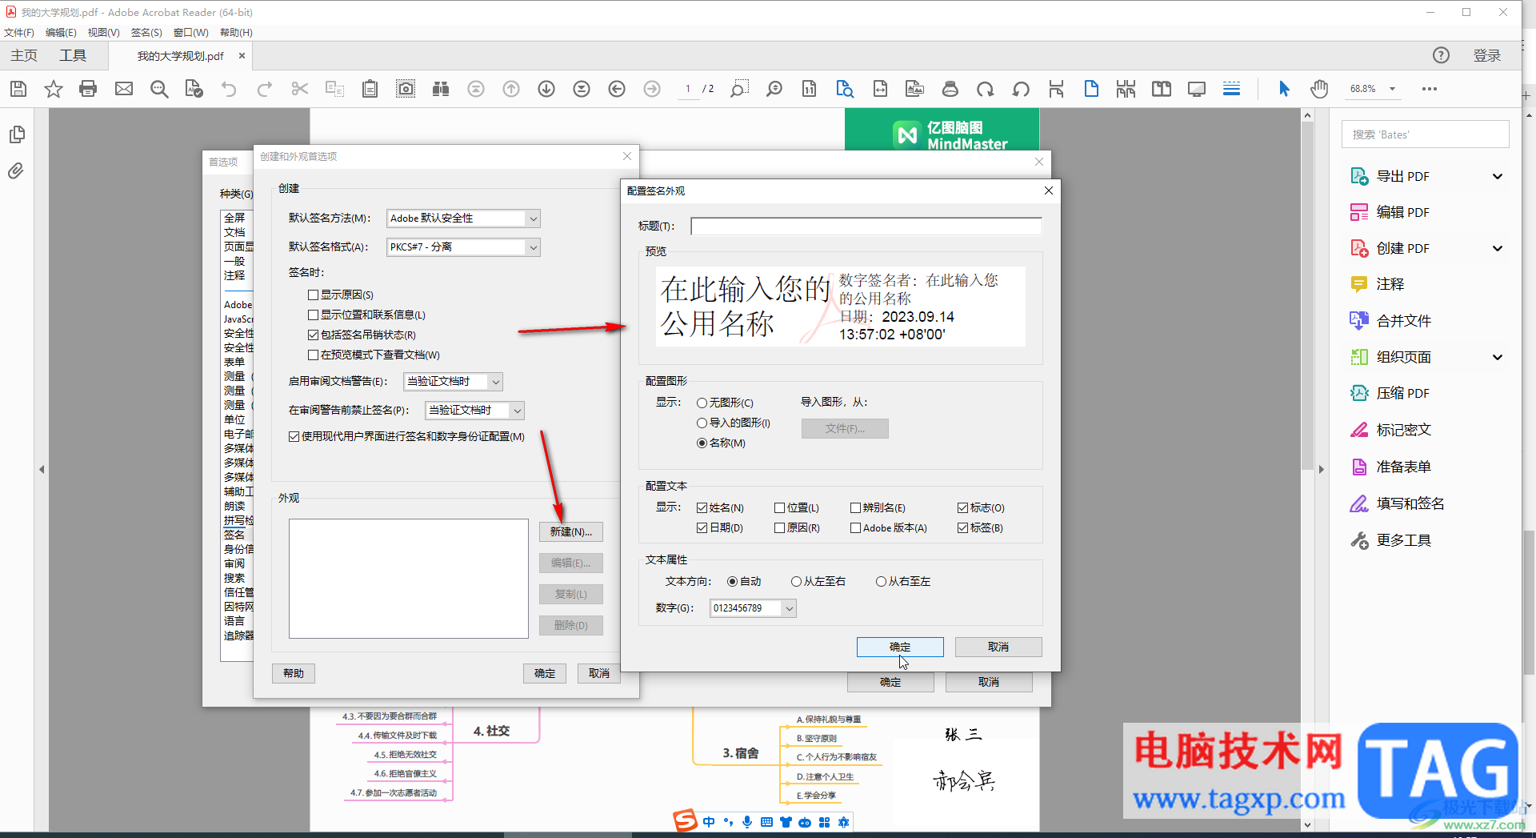The image size is (1536, 838).
Task: Click the Help question mark icon
Action: coord(1441,55)
